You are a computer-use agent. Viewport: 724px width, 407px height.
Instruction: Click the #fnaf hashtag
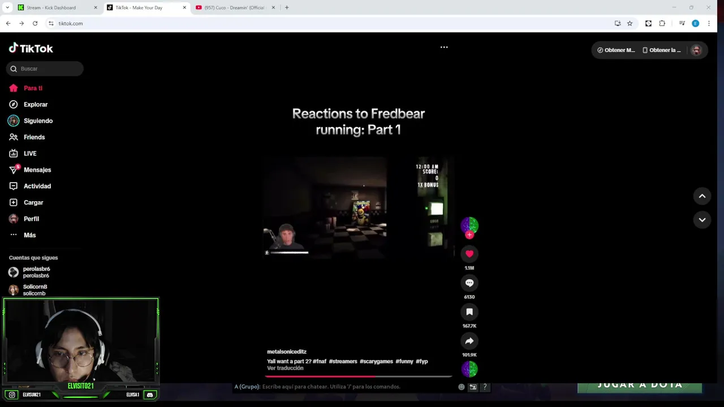[x=320, y=361]
